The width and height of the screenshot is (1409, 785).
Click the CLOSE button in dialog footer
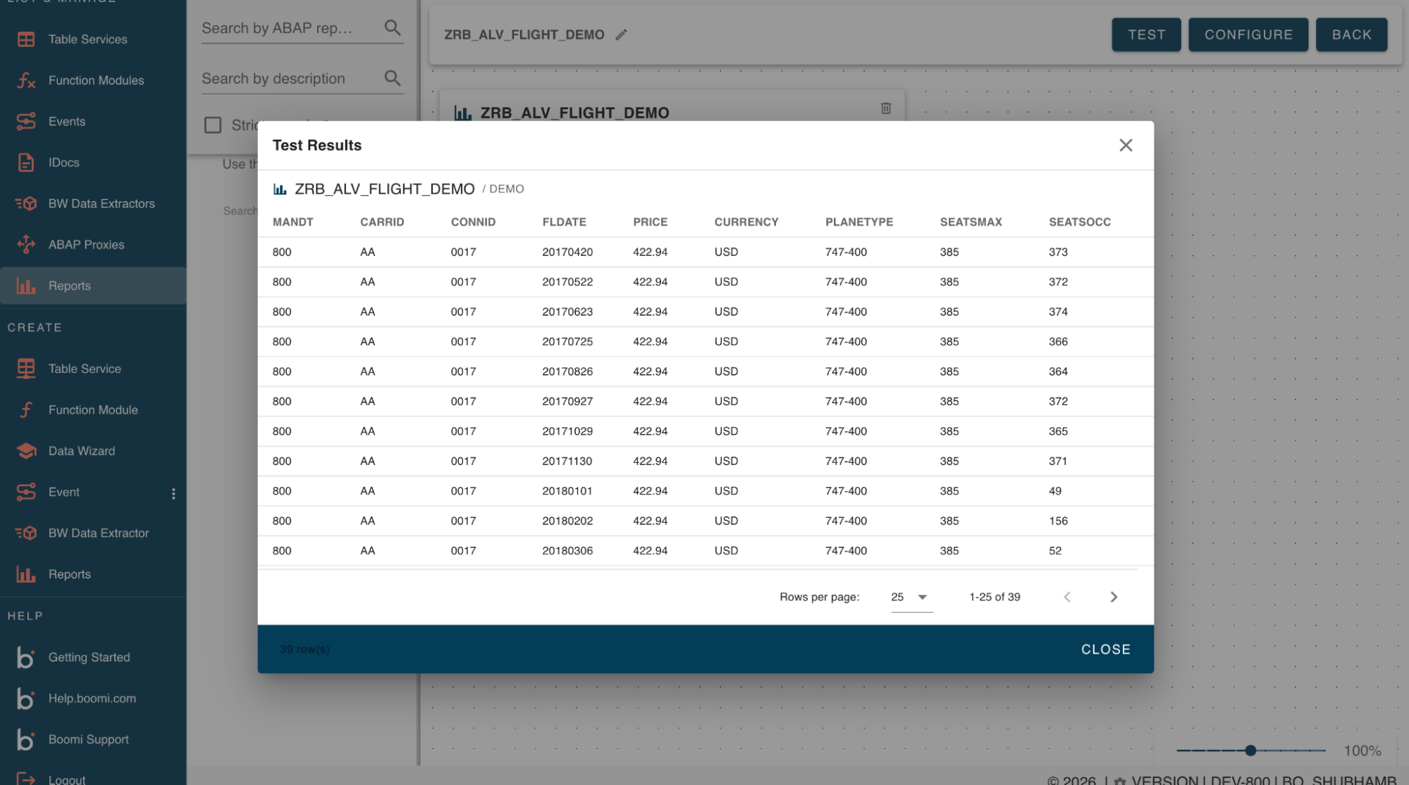point(1105,649)
